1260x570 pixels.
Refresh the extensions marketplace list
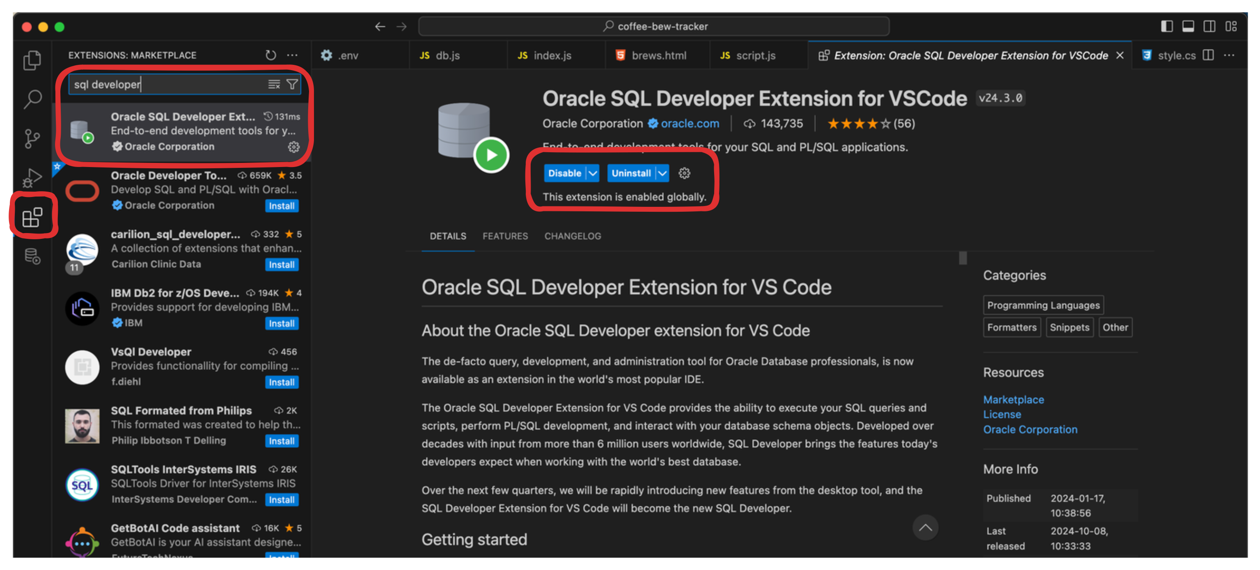pos(270,55)
